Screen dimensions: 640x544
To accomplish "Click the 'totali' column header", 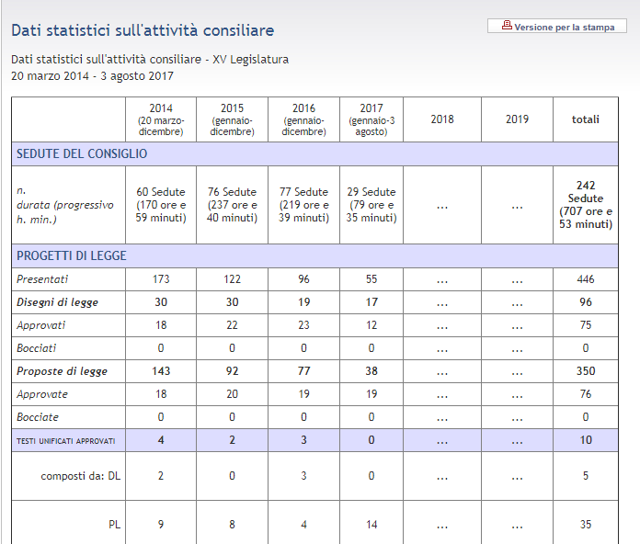I will 586,119.
